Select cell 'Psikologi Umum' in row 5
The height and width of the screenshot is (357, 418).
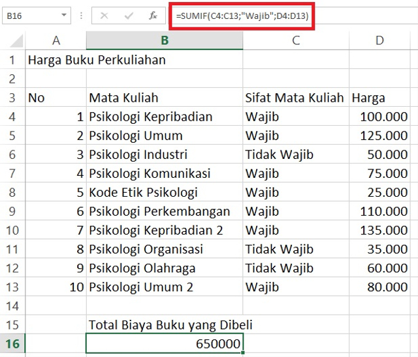(165, 136)
